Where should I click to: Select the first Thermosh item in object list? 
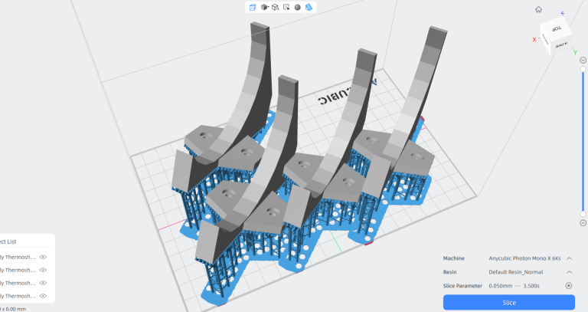(x=17, y=258)
